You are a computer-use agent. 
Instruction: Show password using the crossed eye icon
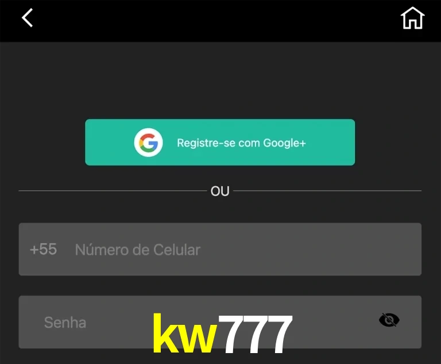tap(389, 320)
